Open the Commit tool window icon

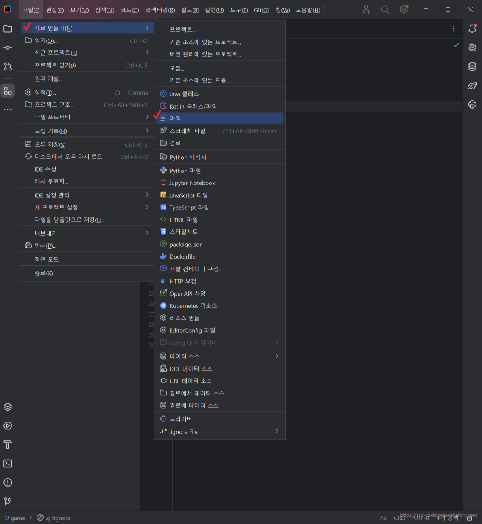point(8,48)
